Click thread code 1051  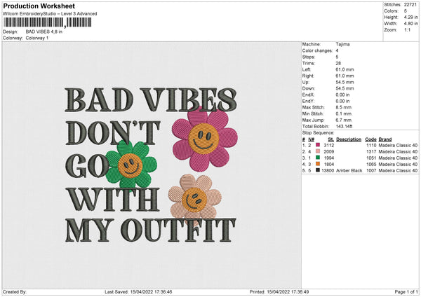[371, 158]
